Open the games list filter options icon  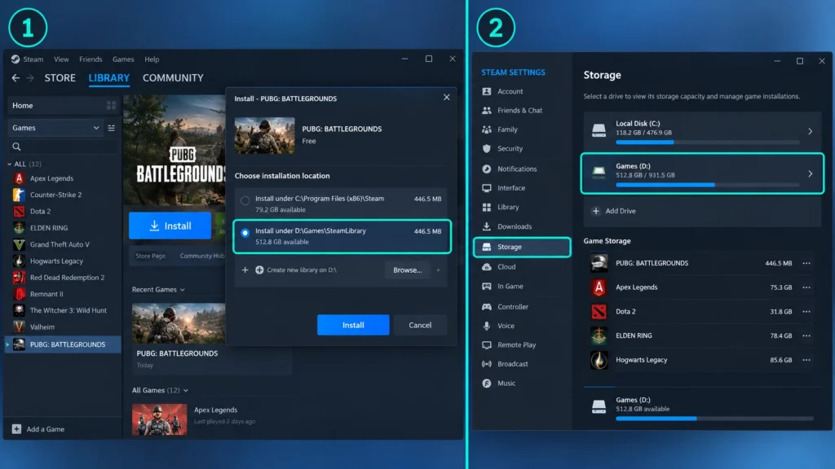tap(111, 128)
